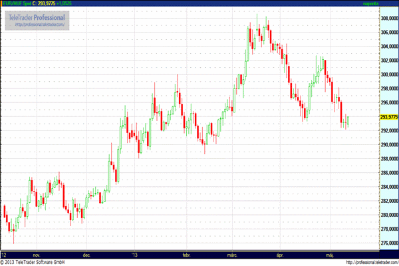This screenshot has width=399, height=266.
Task: Select the 'nov.' marker on time axis
Action: 36,254
